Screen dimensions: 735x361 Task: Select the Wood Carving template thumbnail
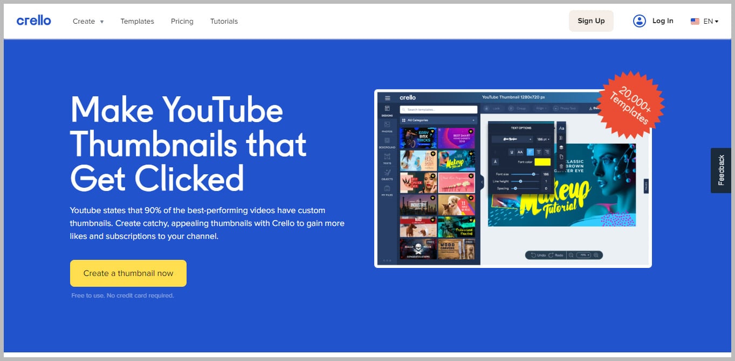(456, 249)
